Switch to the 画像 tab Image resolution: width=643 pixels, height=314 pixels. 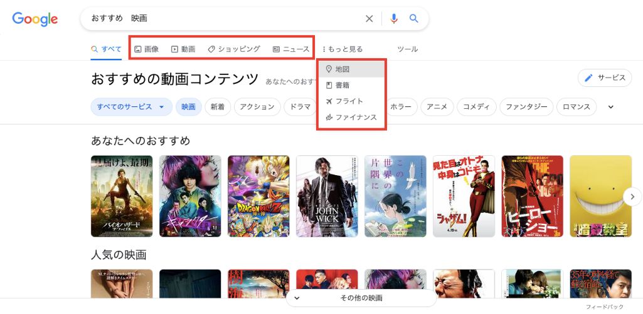pos(147,49)
